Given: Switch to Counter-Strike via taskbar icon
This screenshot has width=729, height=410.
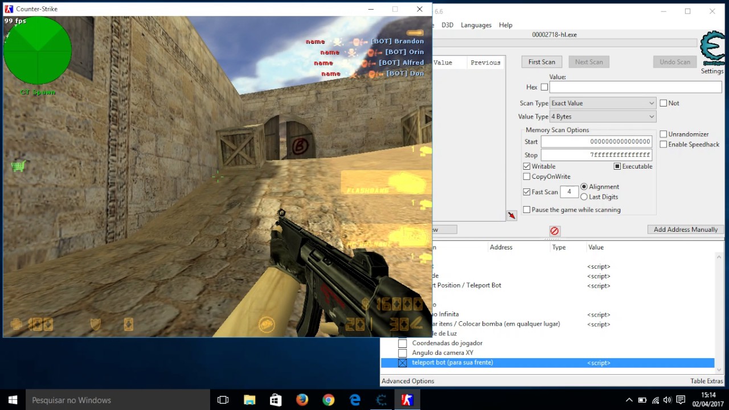Looking at the screenshot, I should pos(407,400).
